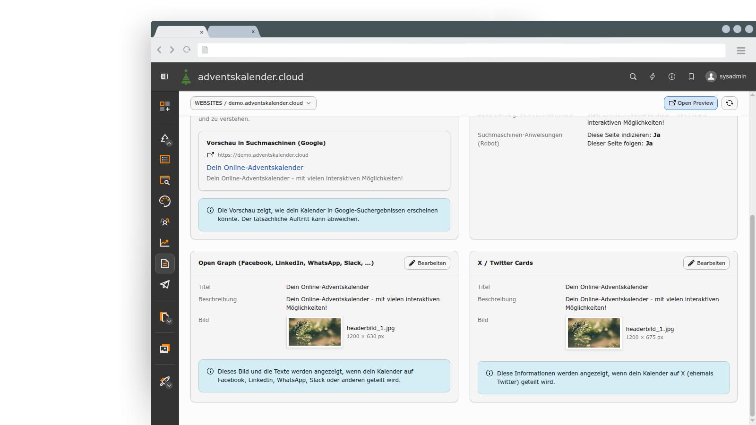Click the browser back arrow
Image resolution: width=756 pixels, height=425 pixels.
[159, 50]
